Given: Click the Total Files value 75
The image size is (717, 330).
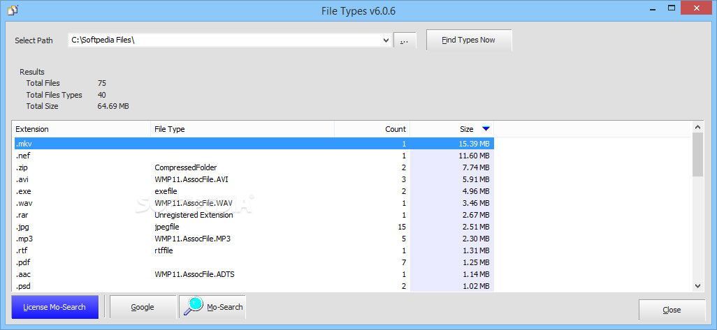Looking at the screenshot, I should 102,83.
